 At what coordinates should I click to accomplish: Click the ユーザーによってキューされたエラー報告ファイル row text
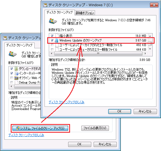coord(88,50)
